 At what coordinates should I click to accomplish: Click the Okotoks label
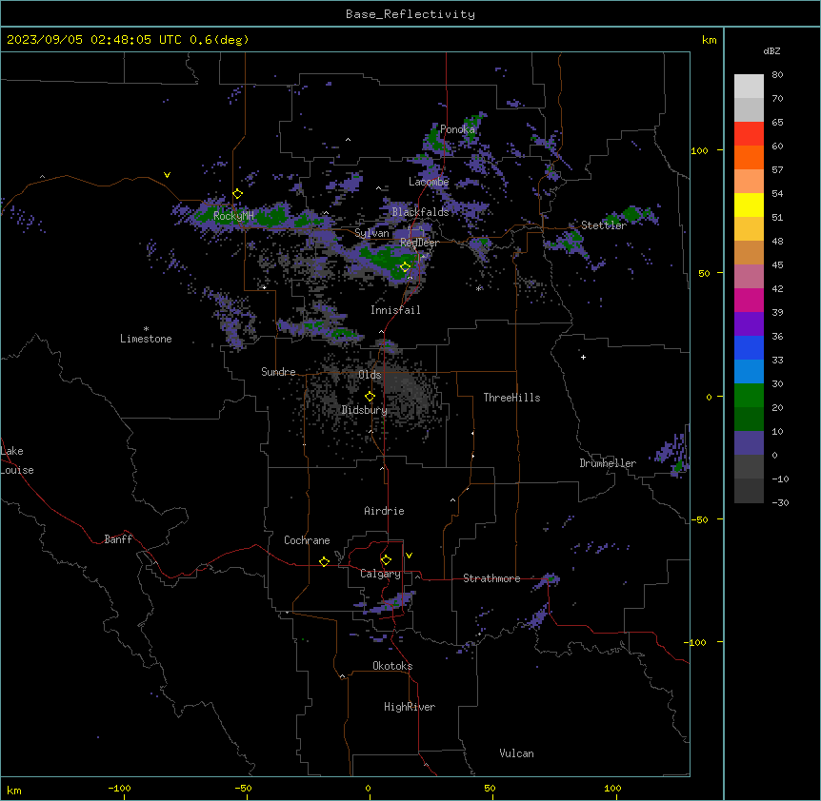(392, 666)
